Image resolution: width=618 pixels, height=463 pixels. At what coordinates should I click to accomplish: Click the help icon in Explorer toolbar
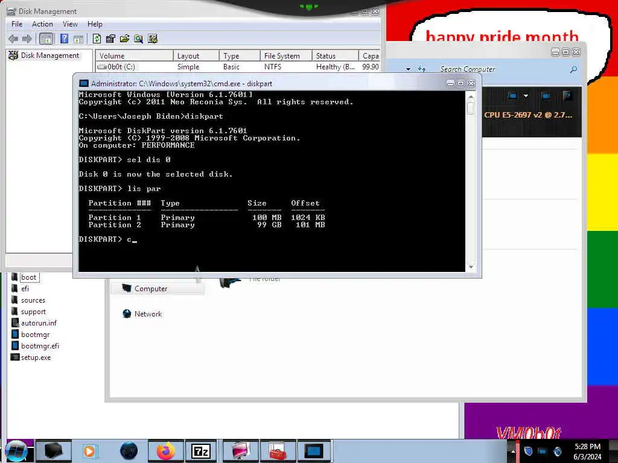coord(567,96)
